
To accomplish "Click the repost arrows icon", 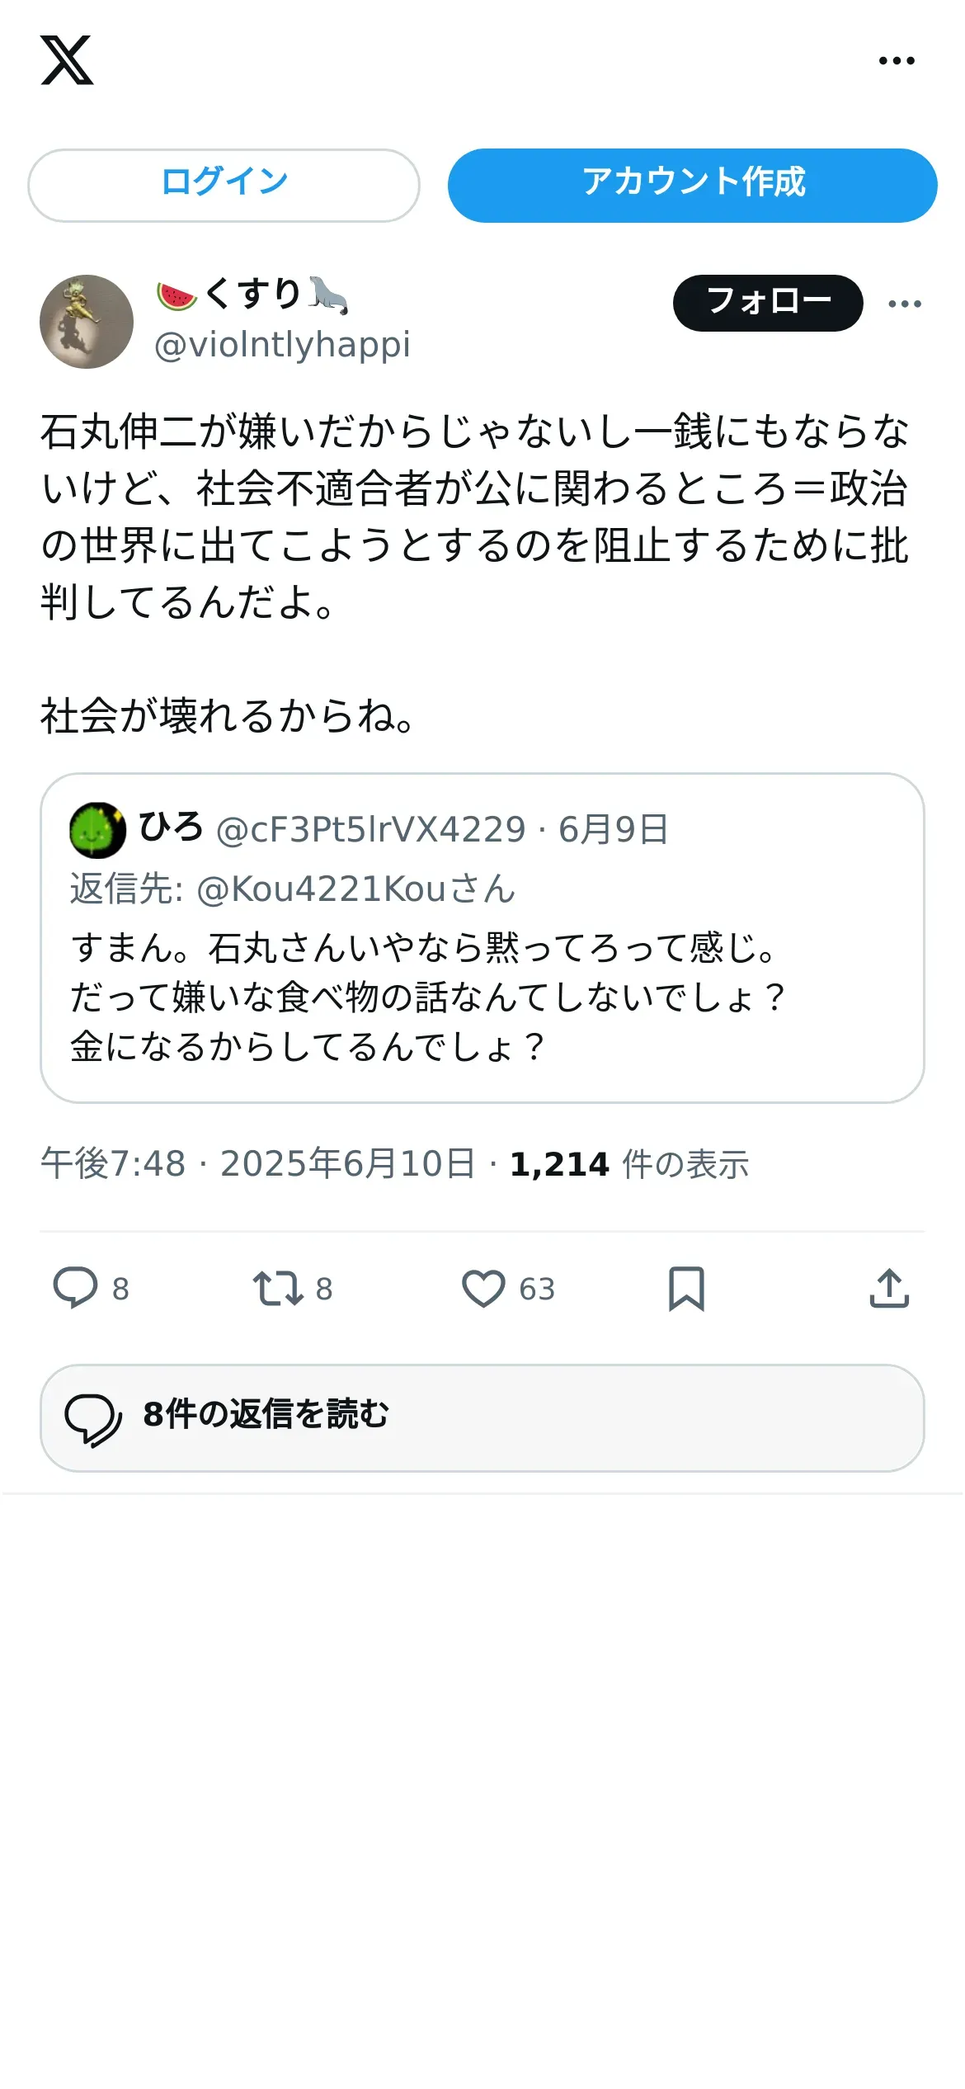I will [278, 1288].
